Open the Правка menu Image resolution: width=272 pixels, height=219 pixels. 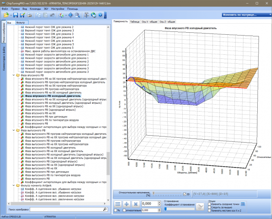15,9
